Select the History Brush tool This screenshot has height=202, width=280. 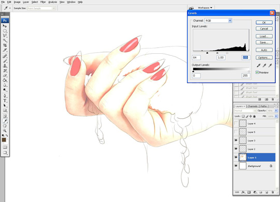click(x=5, y=71)
